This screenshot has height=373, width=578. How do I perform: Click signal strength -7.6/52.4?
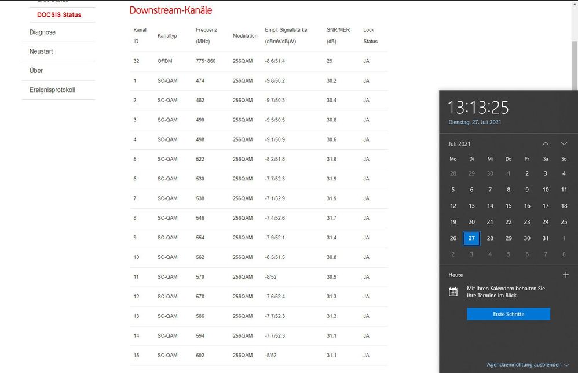click(275, 297)
